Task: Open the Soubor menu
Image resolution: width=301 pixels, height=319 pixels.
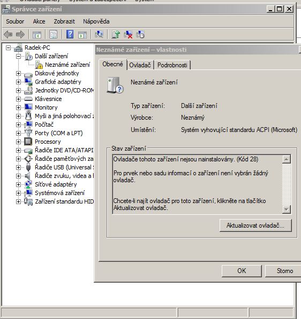Action: coord(15,21)
